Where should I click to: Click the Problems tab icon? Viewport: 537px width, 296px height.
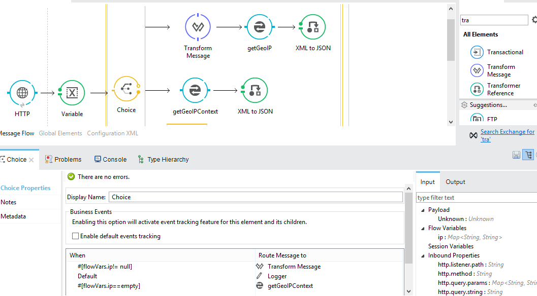tap(49, 159)
